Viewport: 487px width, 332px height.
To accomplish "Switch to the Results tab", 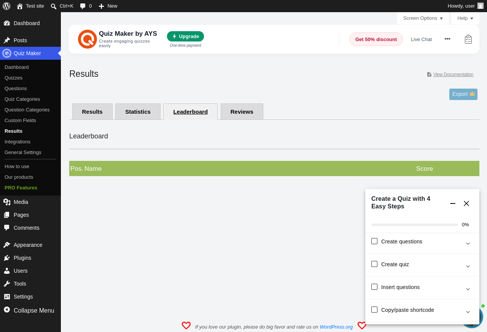I will (92, 111).
